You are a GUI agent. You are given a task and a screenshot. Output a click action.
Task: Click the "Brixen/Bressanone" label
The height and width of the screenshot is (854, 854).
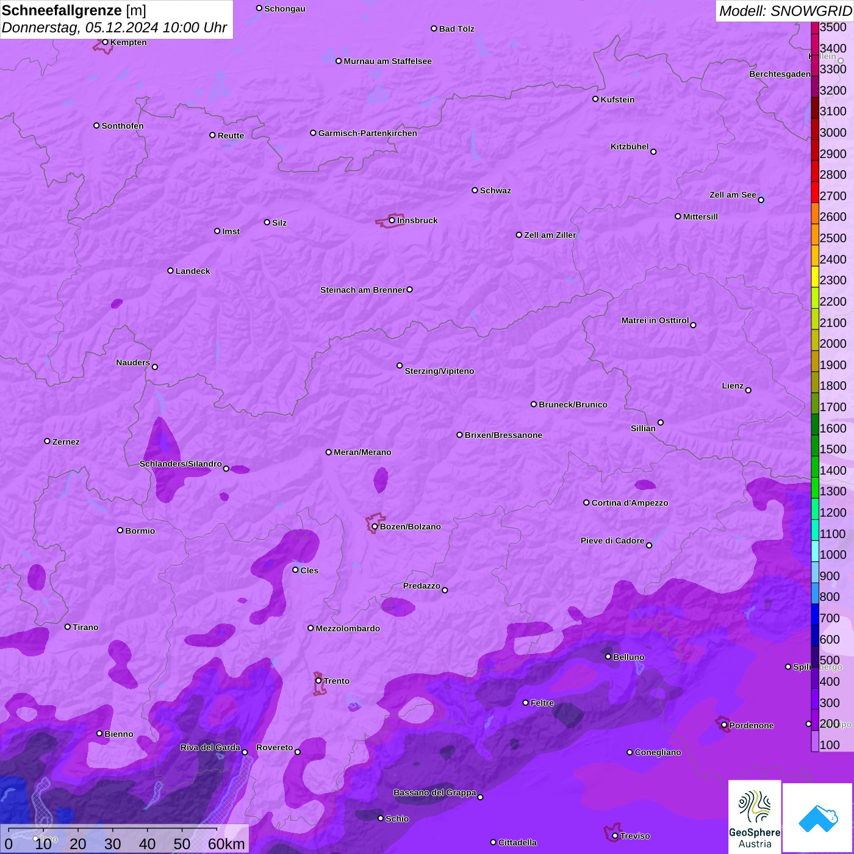(x=503, y=435)
